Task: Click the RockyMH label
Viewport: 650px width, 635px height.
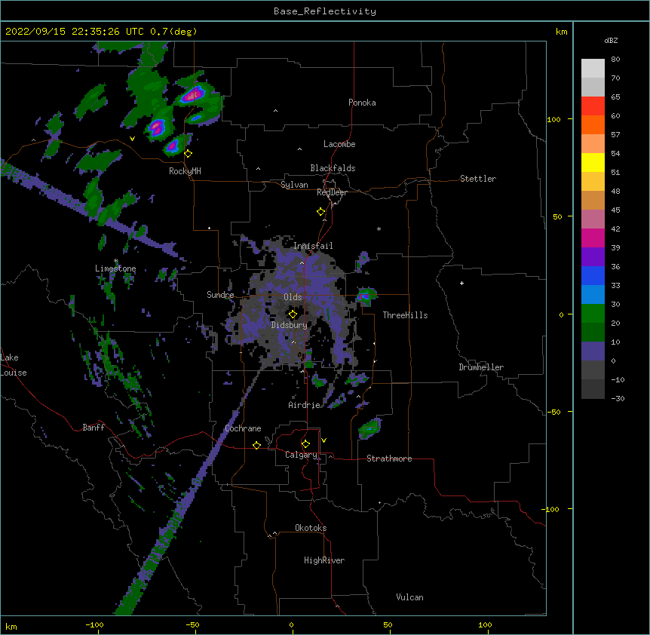Action: coord(185,171)
